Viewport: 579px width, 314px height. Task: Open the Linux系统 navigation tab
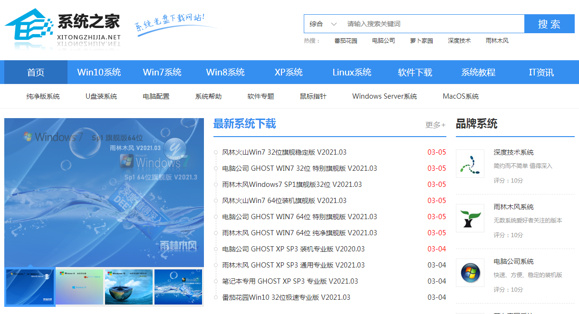[x=352, y=72]
